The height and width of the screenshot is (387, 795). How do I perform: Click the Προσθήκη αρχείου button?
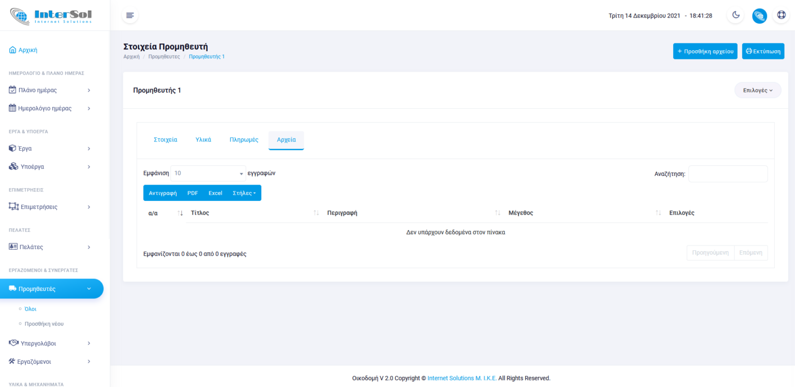pyautogui.click(x=705, y=51)
